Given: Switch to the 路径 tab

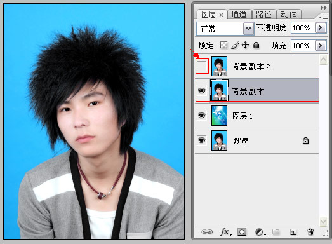Looking at the screenshot, I should (x=263, y=15).
